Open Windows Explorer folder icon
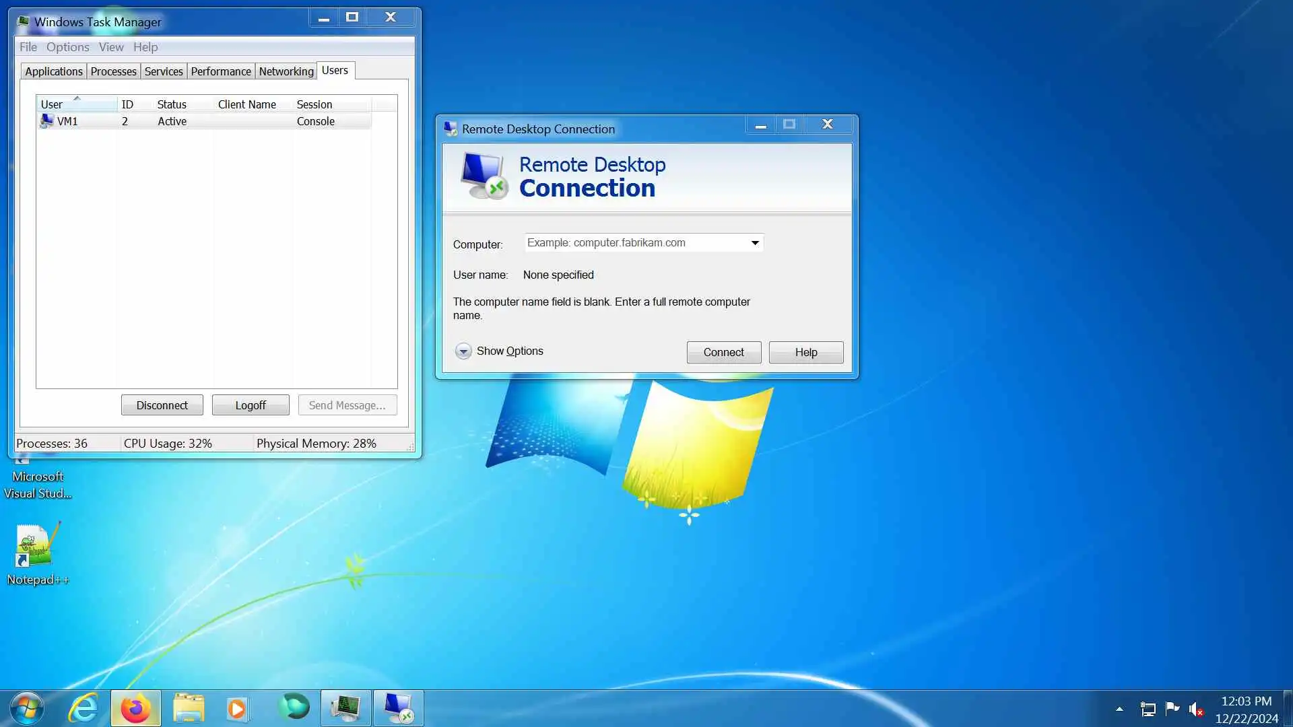Screen dimensions: 1293x727 point(188,708)
